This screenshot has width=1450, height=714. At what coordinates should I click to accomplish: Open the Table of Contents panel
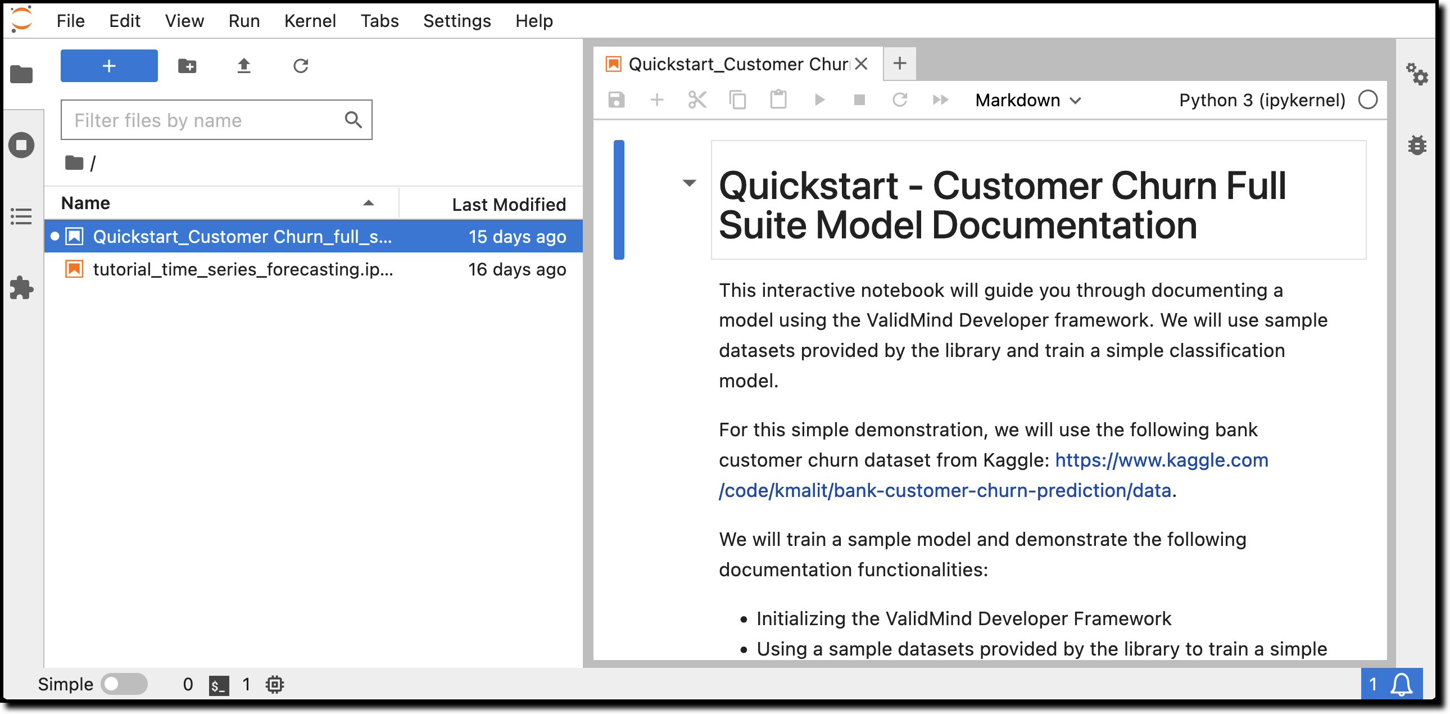coord(21,216)
